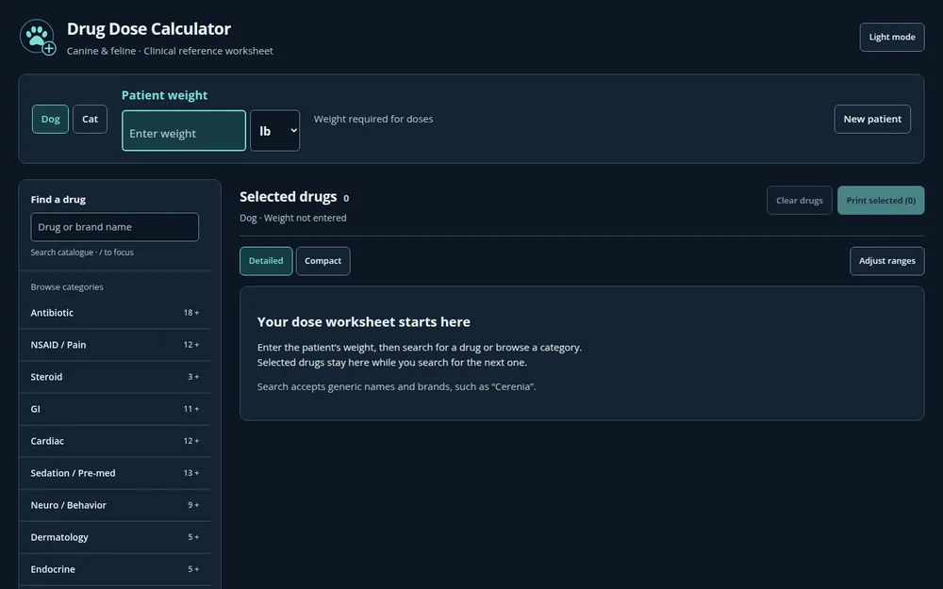Click 'Search catalogue · / to focus' hint
The height and width of the screenshot is (589, 943).
[x=82, y=253]
